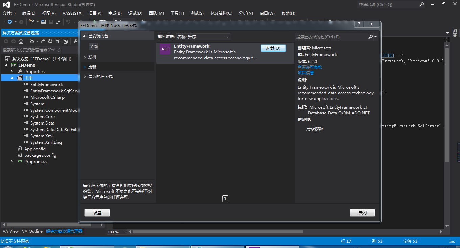Expand the 最近的程序包 category

[x=84, y=77]
